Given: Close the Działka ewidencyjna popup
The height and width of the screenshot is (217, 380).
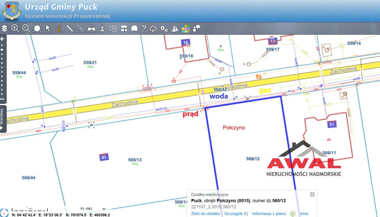Looking at the screenshot, I should 312,194.
